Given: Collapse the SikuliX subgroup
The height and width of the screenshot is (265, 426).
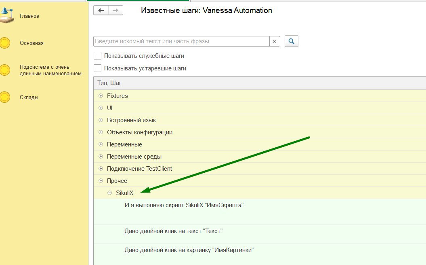Looking at the screenshot, I should (x=109, y=193).
